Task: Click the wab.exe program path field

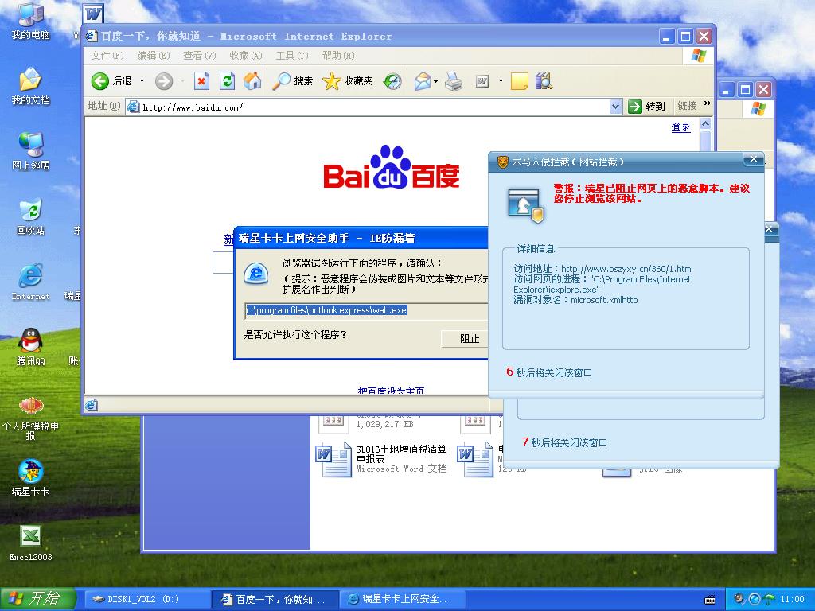Action: point(366,311)
